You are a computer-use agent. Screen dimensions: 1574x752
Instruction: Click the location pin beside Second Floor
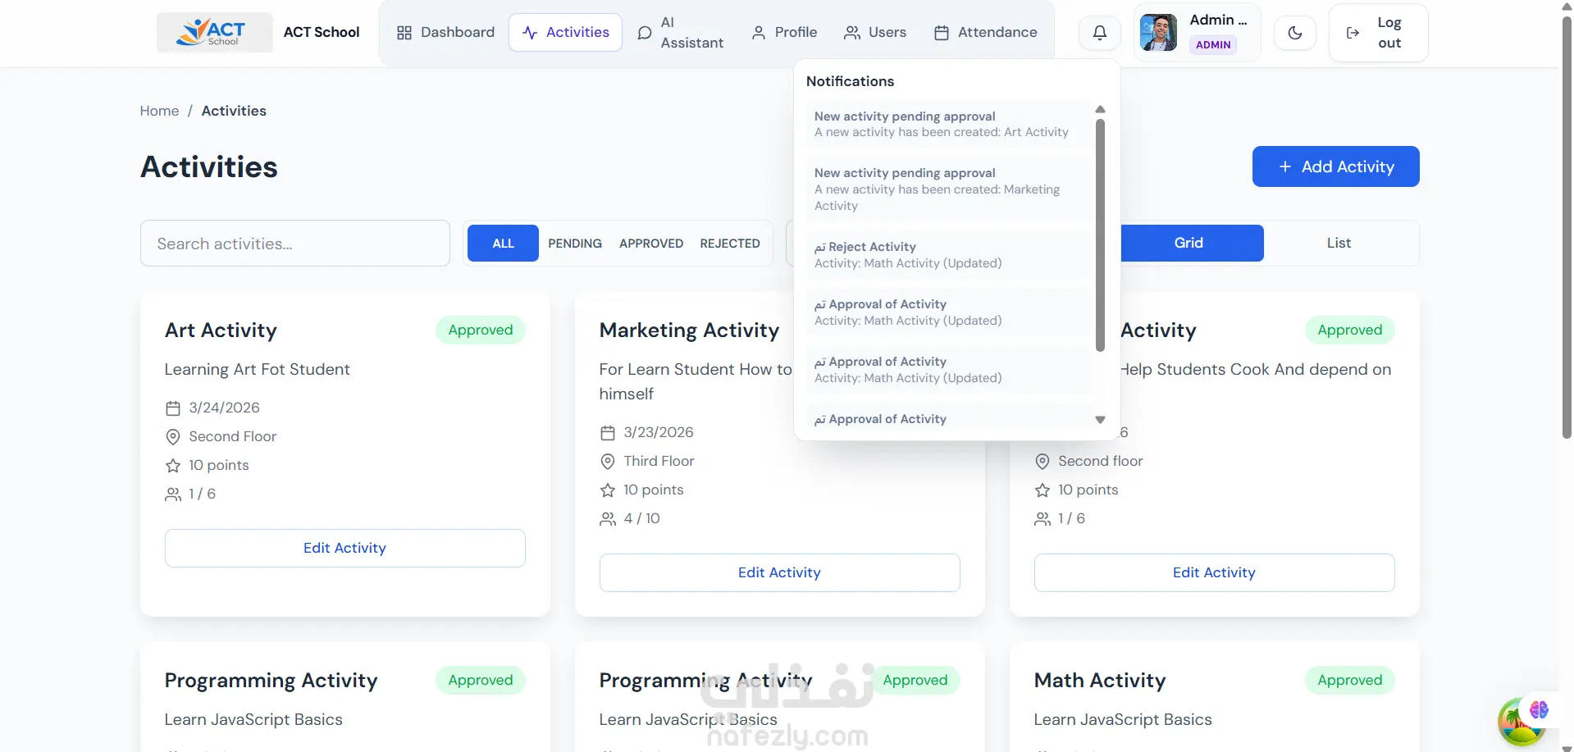pos(173,437)
